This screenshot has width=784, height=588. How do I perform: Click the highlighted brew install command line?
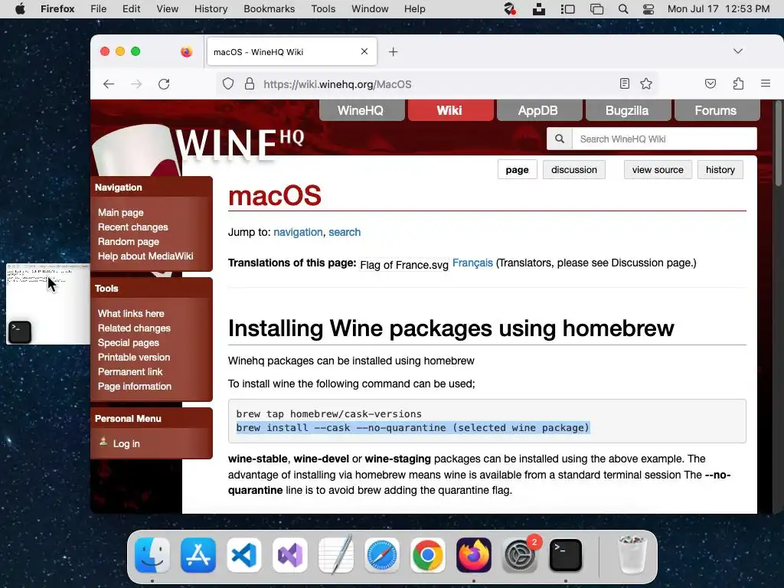[x=413, y=427]
